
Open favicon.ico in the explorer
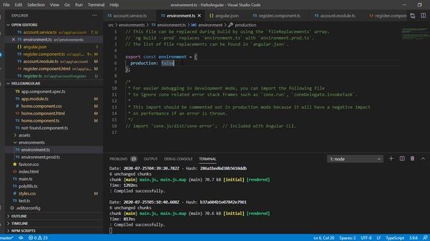[28, 164]
